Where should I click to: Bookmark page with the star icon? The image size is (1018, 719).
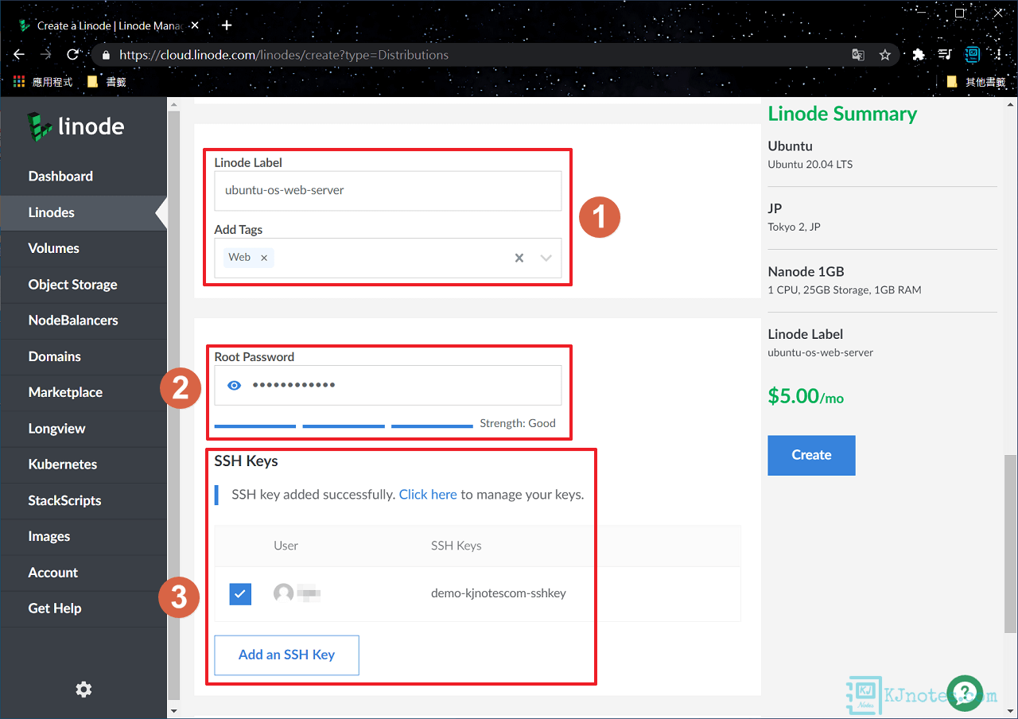point(884,55)
